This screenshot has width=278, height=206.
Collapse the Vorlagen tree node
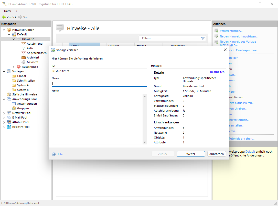(x=4, y=71)
